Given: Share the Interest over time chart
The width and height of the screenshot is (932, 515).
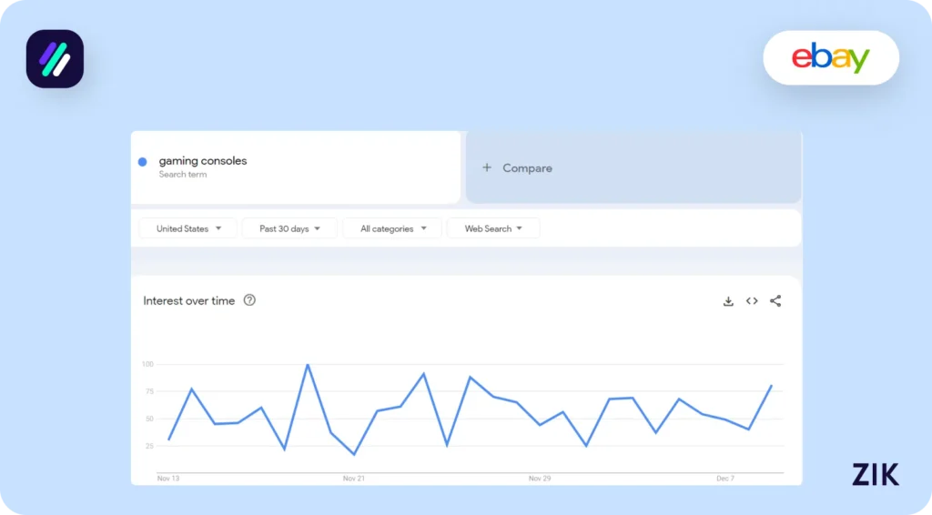Looking at the screenshot, I should pos(775,301).
